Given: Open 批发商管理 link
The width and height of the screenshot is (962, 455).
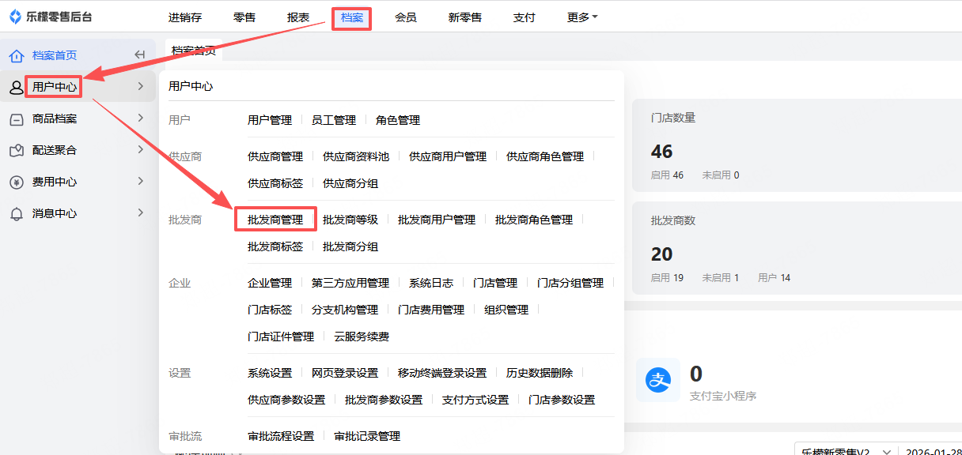Looking at the screenshot, I should [x=275, y=220].
